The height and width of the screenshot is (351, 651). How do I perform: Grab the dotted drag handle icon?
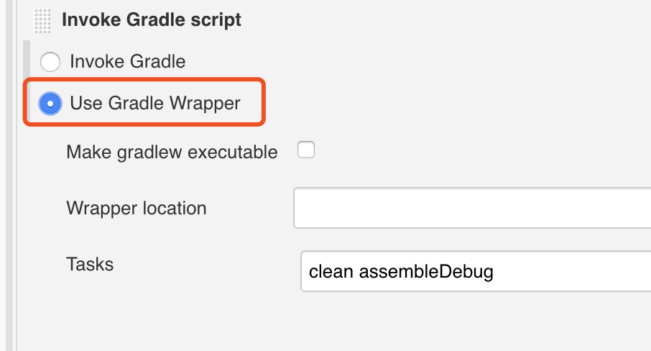[x=42, y=20]
